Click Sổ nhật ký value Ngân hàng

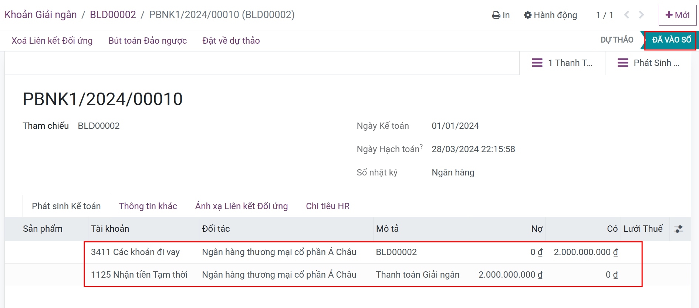(x=453, y=173)
